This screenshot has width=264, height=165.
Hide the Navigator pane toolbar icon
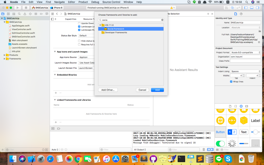(246, 8)
